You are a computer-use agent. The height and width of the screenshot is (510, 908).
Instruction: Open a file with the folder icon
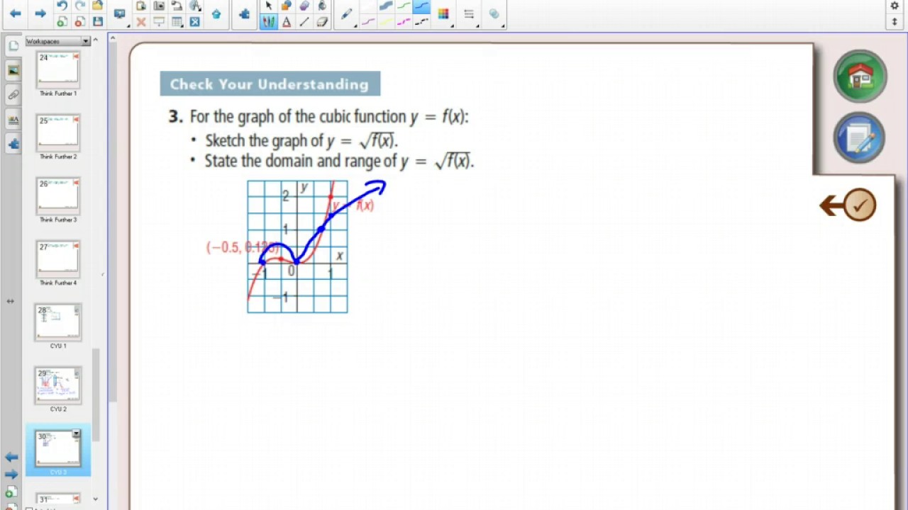pyautogui.click(x=97, y=6)
